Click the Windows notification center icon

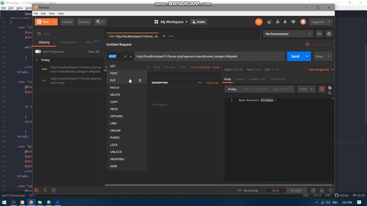coord(360,202)
